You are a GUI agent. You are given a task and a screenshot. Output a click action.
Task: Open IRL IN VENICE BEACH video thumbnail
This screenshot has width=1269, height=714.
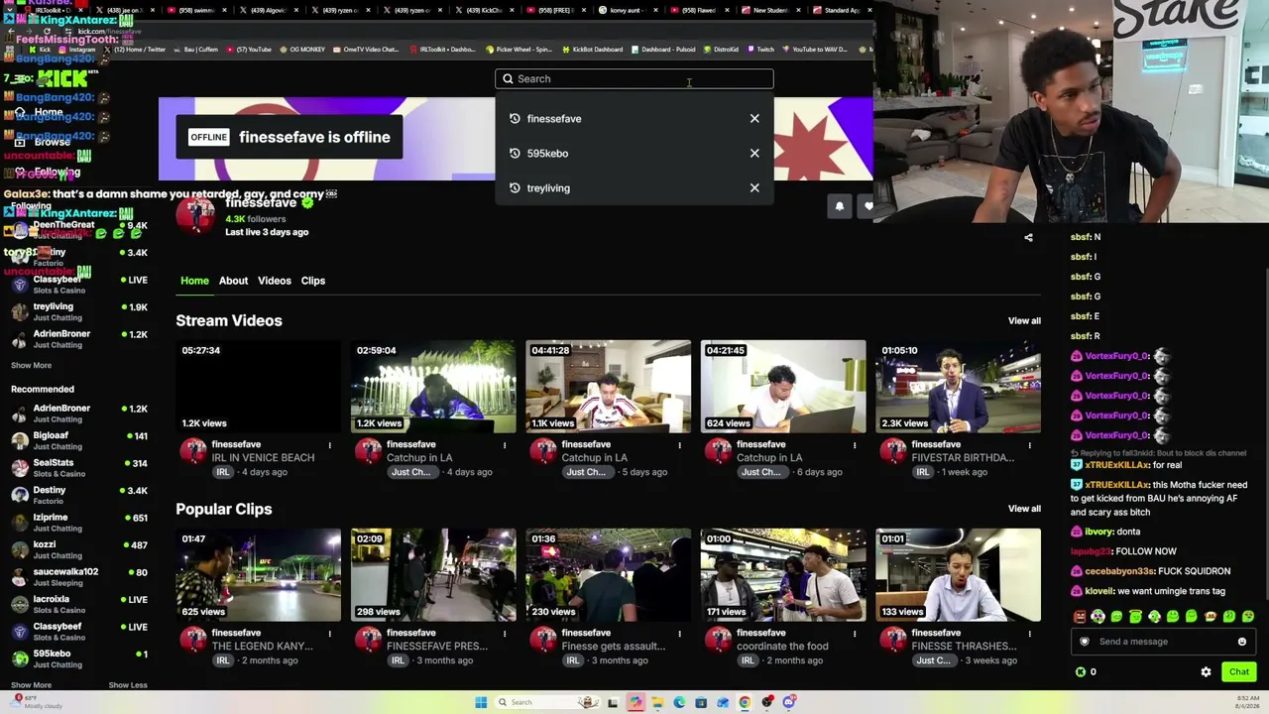pos(258,387)
